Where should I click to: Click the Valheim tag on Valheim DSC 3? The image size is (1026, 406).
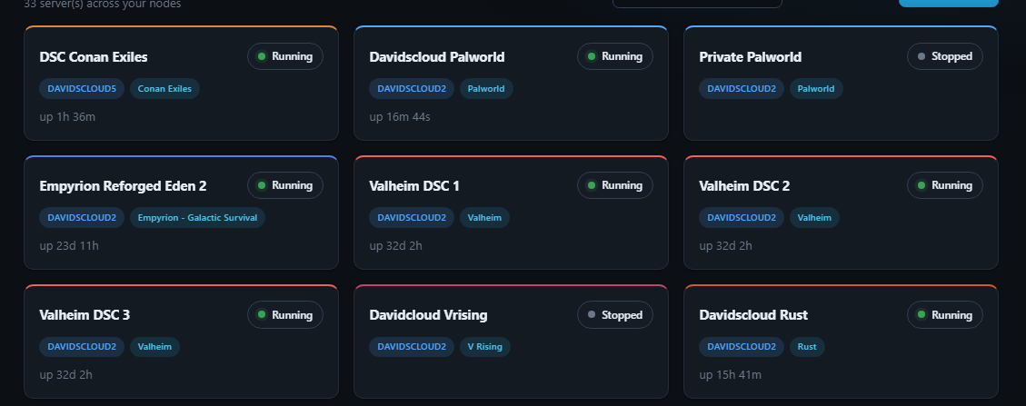pyautogui.click(x=154, y=346)
